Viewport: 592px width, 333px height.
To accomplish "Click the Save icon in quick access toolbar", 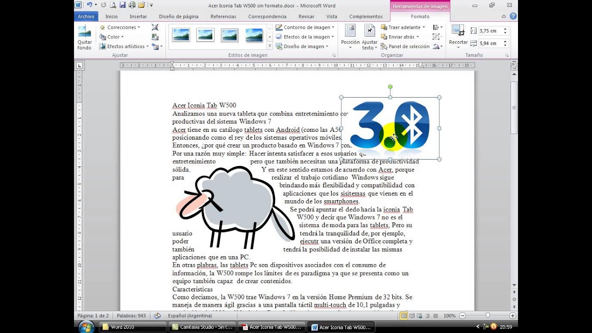I will [x=123, y=5].
